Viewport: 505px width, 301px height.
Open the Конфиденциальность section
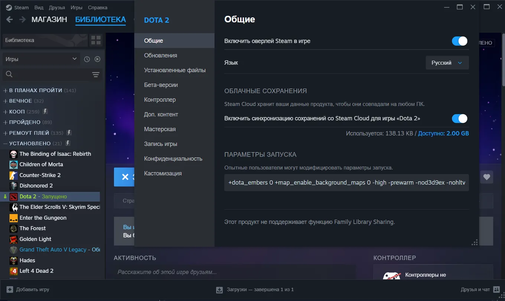click(175, 159)
